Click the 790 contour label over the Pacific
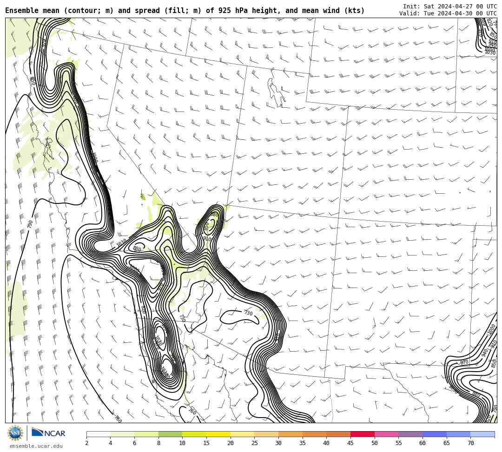502x452 pixels. [x=30, y=224]
